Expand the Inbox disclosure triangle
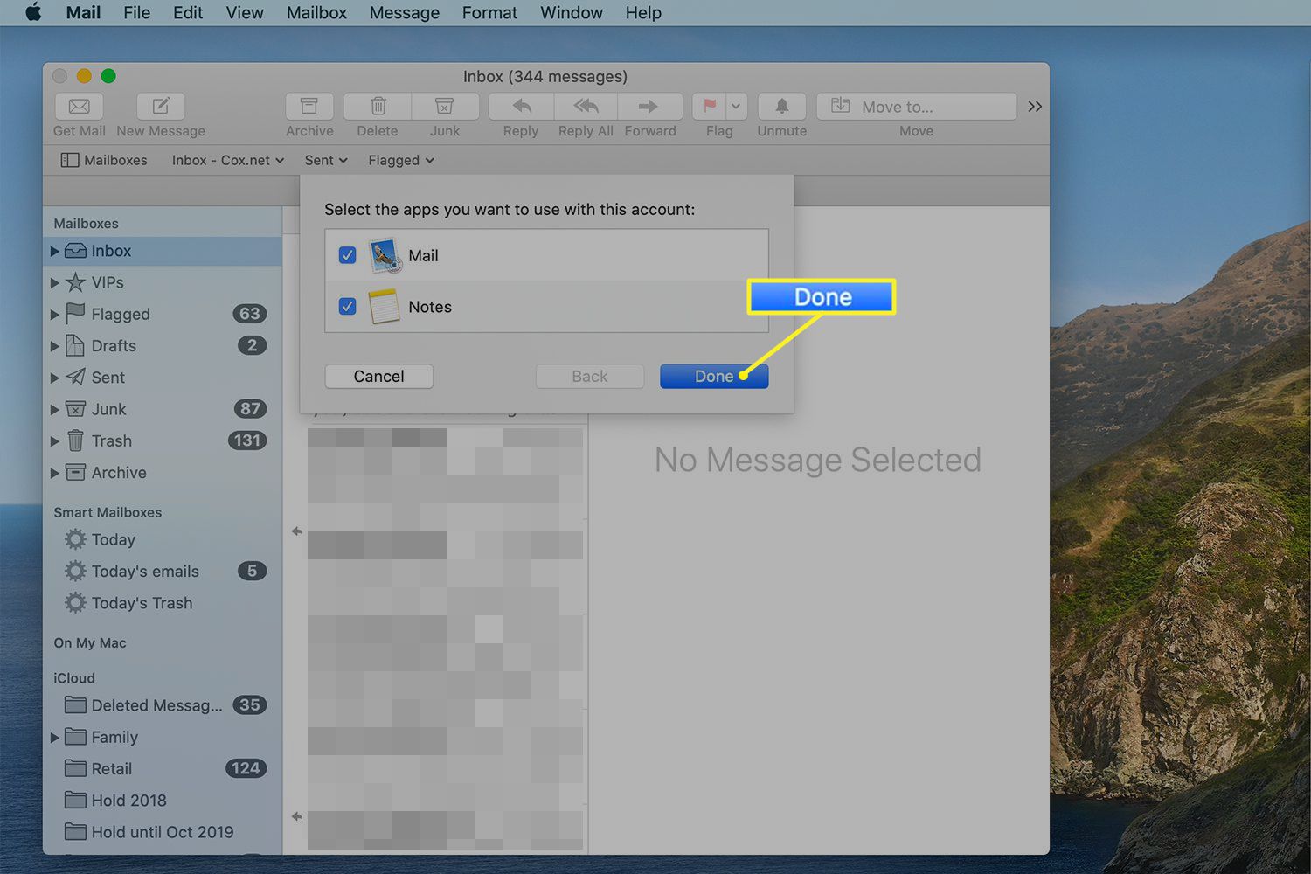The width and height of the screenshot is (1311, 874). [54, 251]
